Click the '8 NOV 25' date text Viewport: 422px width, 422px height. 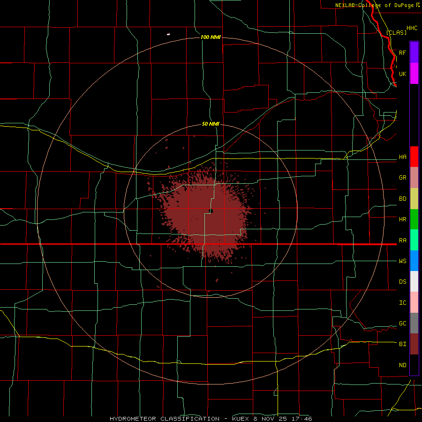(270, 419)
